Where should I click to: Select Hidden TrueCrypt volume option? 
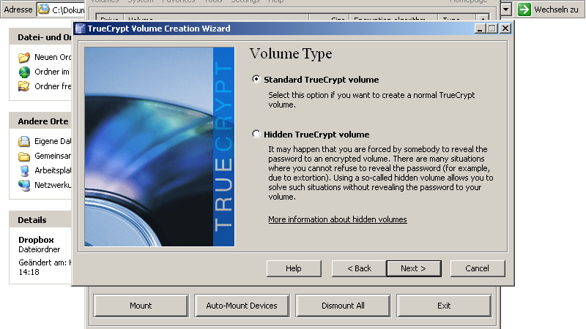point(256,134)
